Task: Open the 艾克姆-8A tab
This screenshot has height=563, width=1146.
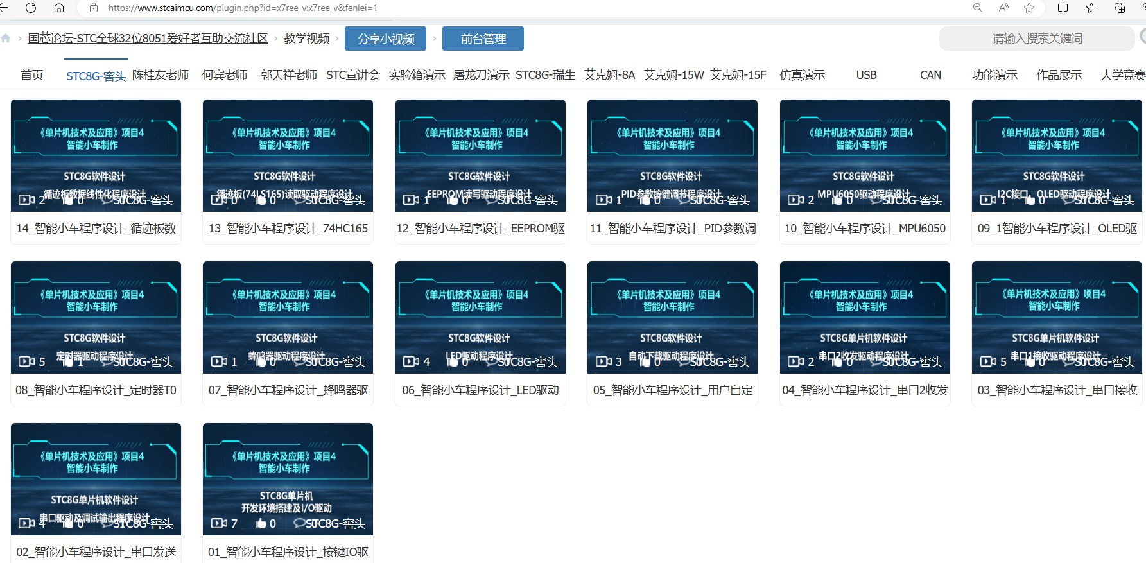Action: tap(610, 75)
